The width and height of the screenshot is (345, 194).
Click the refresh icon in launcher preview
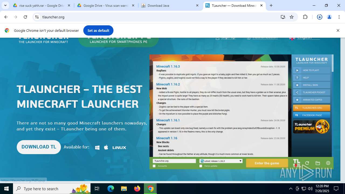click(307, 163)
